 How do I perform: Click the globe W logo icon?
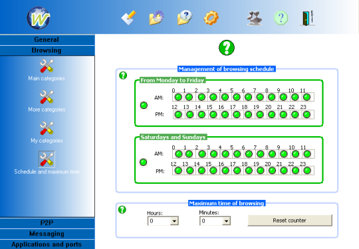tap(39, 18)
